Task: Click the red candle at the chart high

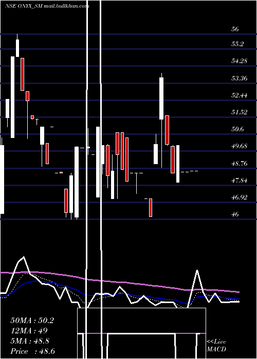Action: click(22, 74)
